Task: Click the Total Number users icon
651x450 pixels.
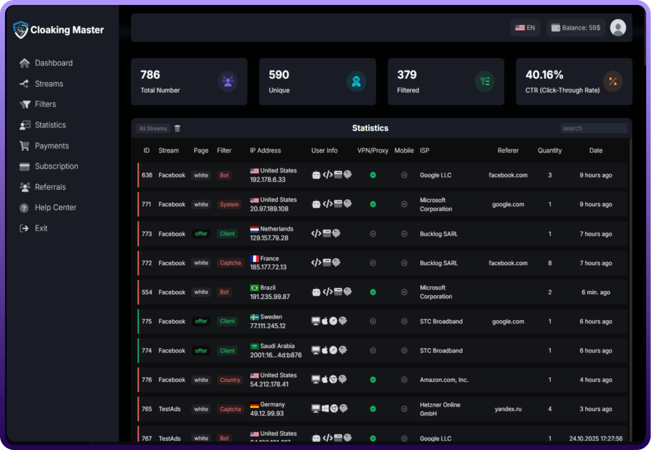Action: coord(228,82)
